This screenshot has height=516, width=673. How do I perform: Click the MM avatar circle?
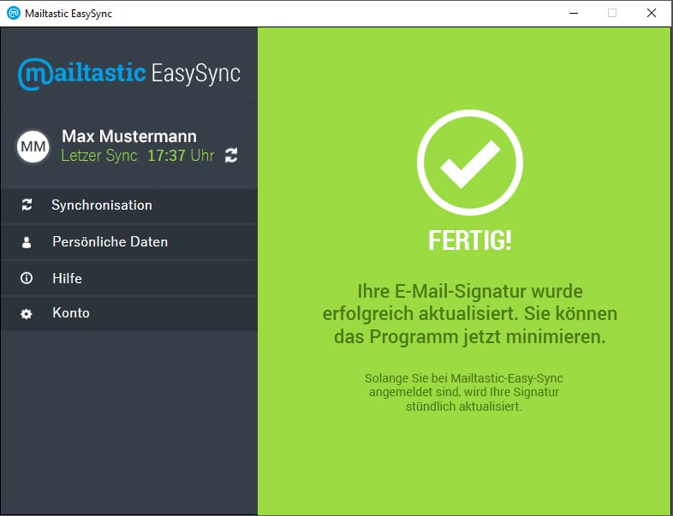[33, 146]
